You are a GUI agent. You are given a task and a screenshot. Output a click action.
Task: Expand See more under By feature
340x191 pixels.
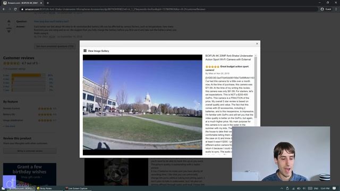10,126
